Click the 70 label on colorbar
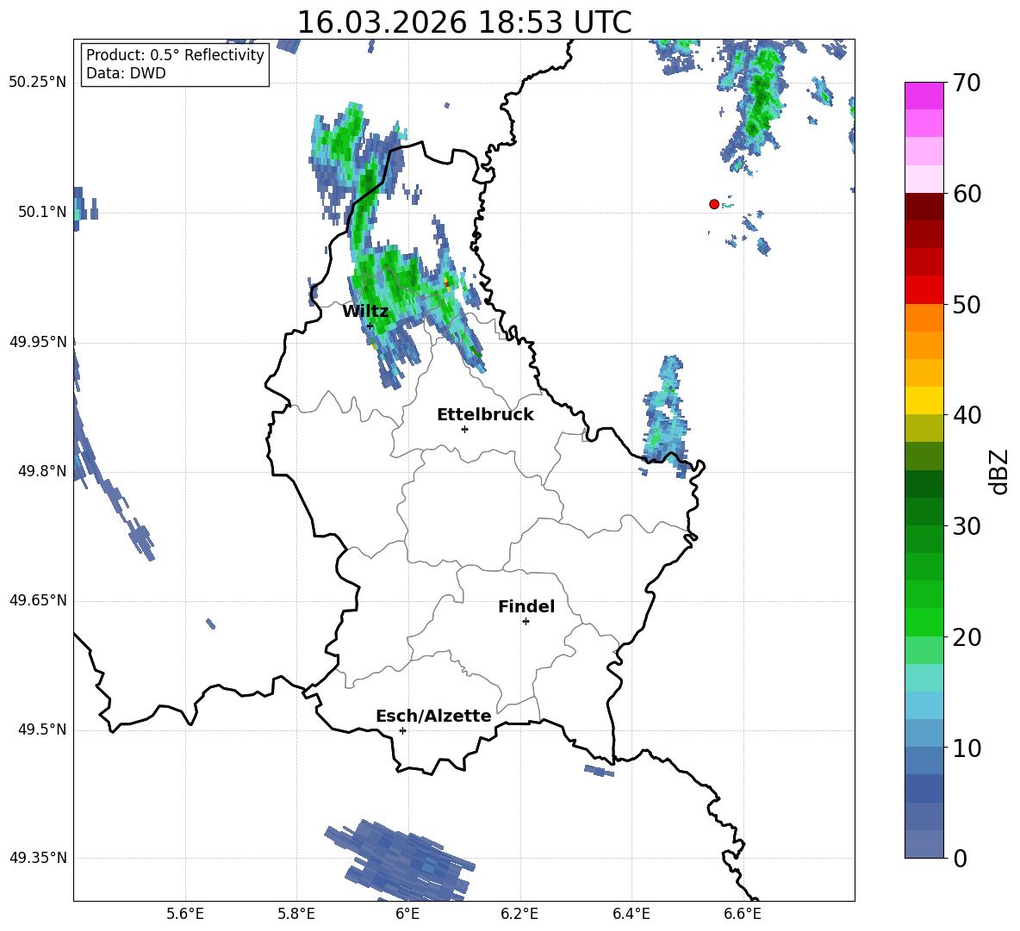The height and width of the screenshot is (931, 1020). coord(967,83)
